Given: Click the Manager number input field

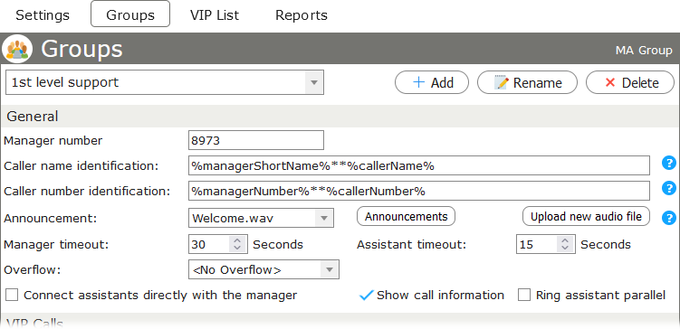Looking at the screenshot, I should 256,140.
